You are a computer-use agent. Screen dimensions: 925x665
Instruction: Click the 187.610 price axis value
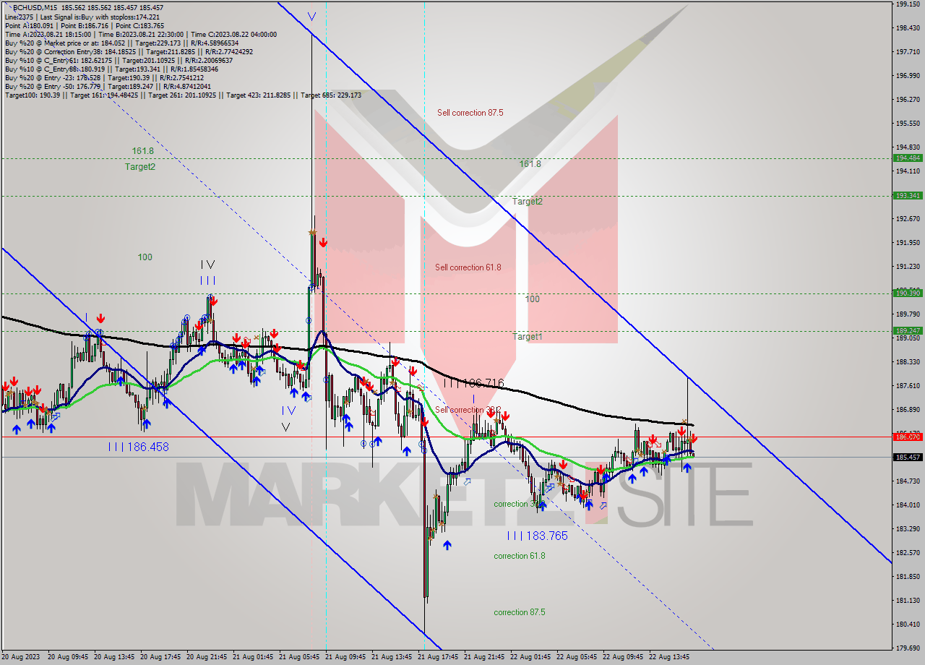point(907,385)
